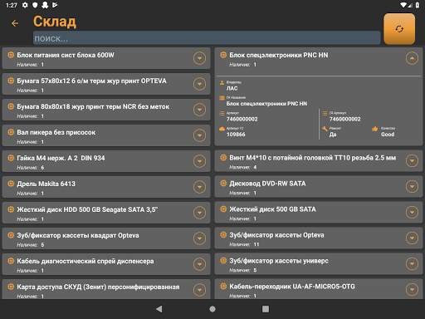This screenshot has width=425, height=319.
Task: Expand Зуб/фиксатор кассеты Opteva row with 11
Action: coord(412,238)
